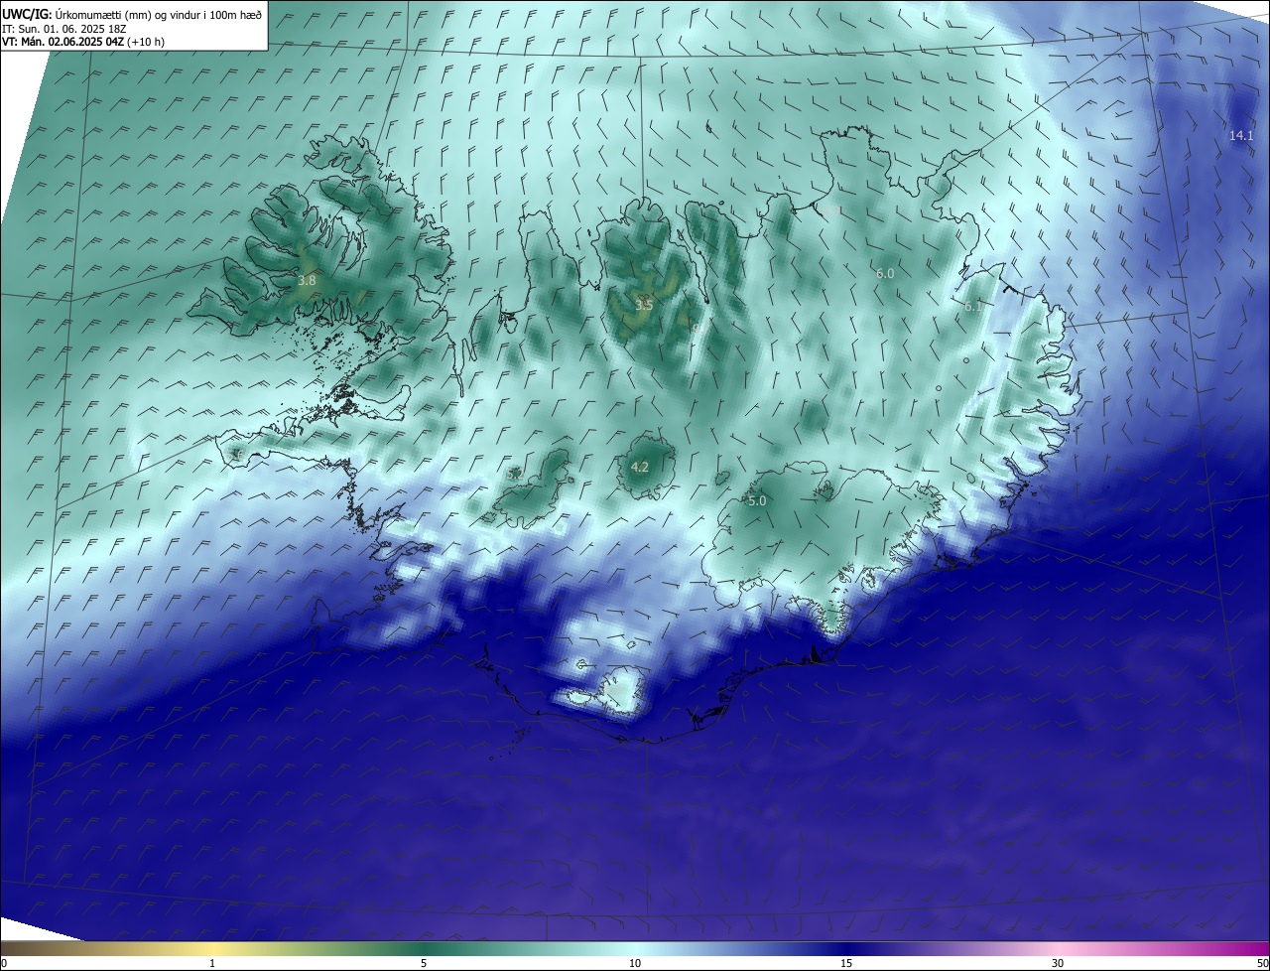Click the 4.2 value label
This screenshot has width=1270, height=971.
640,467
